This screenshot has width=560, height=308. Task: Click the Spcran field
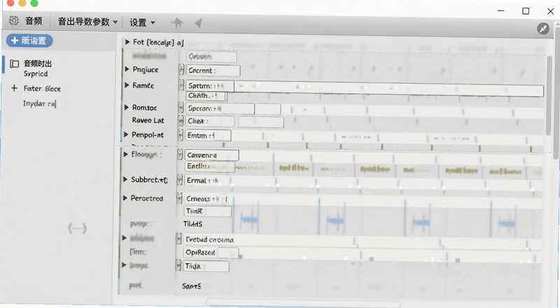click(220, 108)
